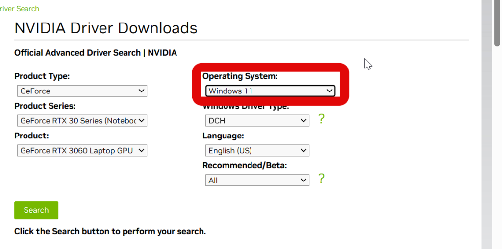Image resolution: width=502 pixels, height=249 pixels.
Task: Open the Recommended/Beta dropdown showing All
Action: 257,181
